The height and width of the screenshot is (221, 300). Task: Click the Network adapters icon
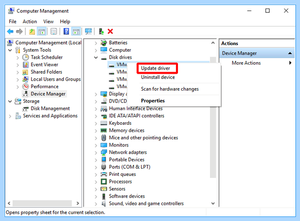[x=103, y=152]
